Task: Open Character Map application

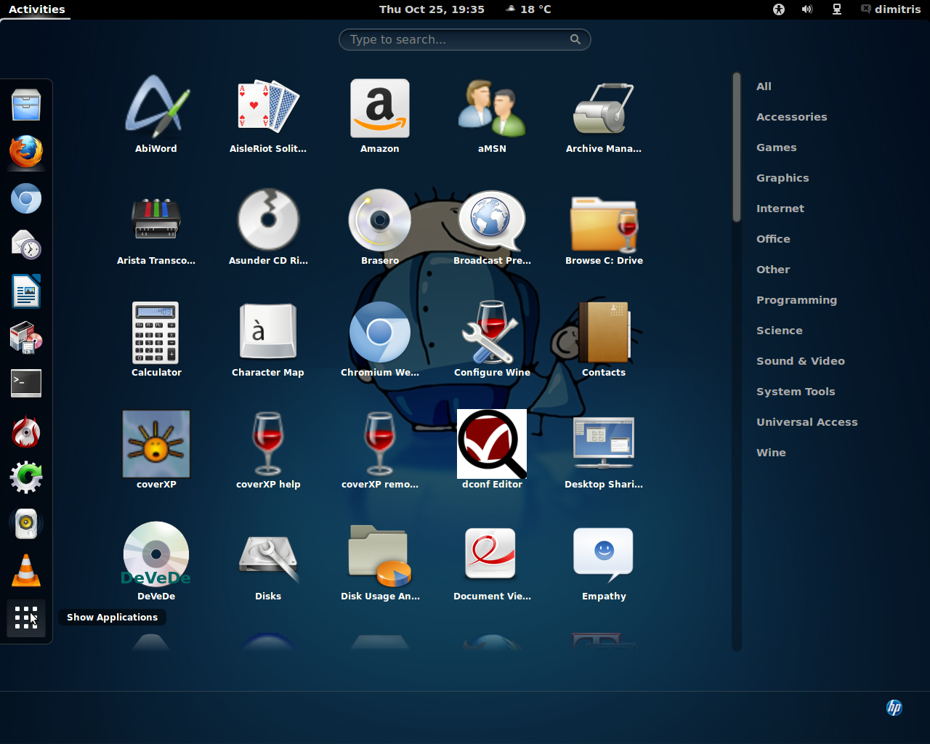Action: (x=268, y=333)
